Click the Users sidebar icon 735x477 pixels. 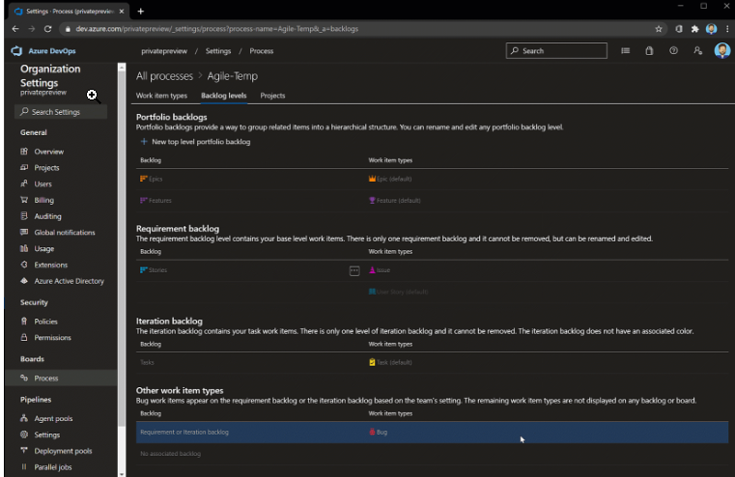pyautogui.click(x=24, y=183)
